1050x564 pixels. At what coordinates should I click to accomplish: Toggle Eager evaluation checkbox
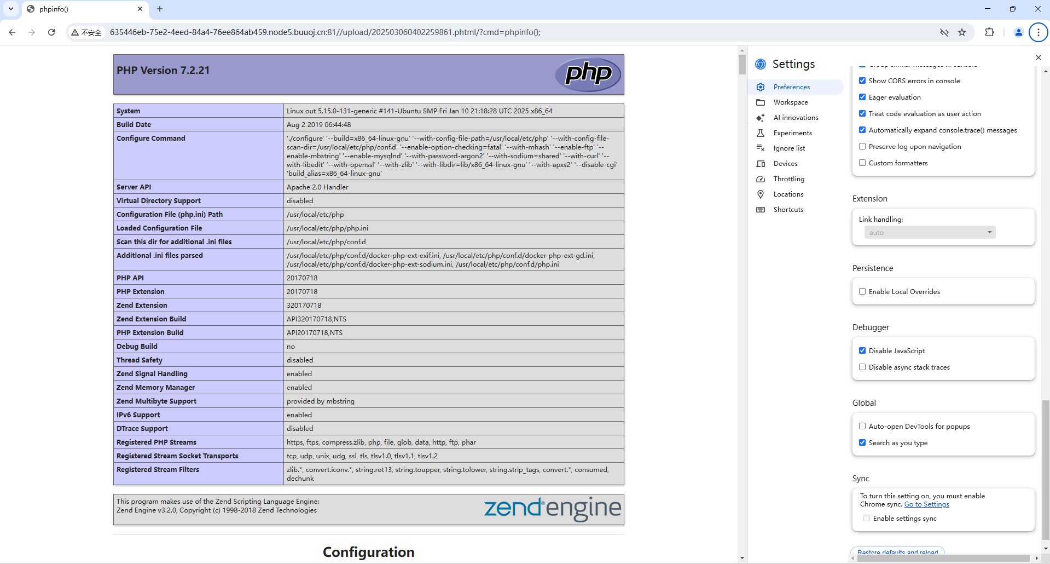pos(862,97)
